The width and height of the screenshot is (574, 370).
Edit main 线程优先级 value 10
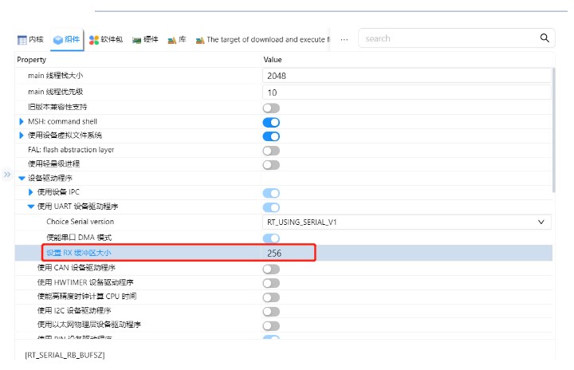click(407, 92)
